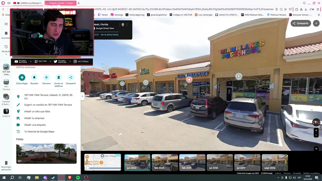Click the marker above the preschool entrance
322x181 pixels.
pos(239,76)
